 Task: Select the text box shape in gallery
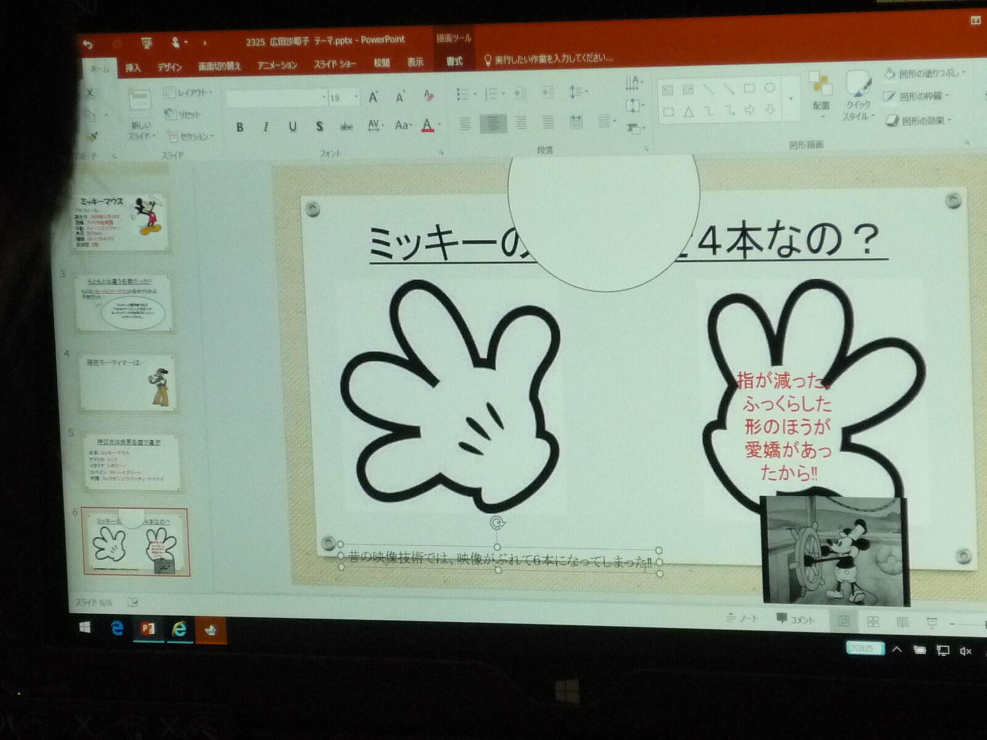667,90
